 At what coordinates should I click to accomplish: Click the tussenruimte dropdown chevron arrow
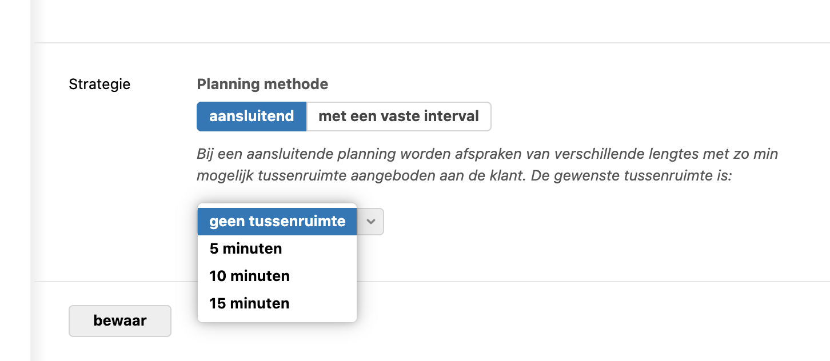371,222
